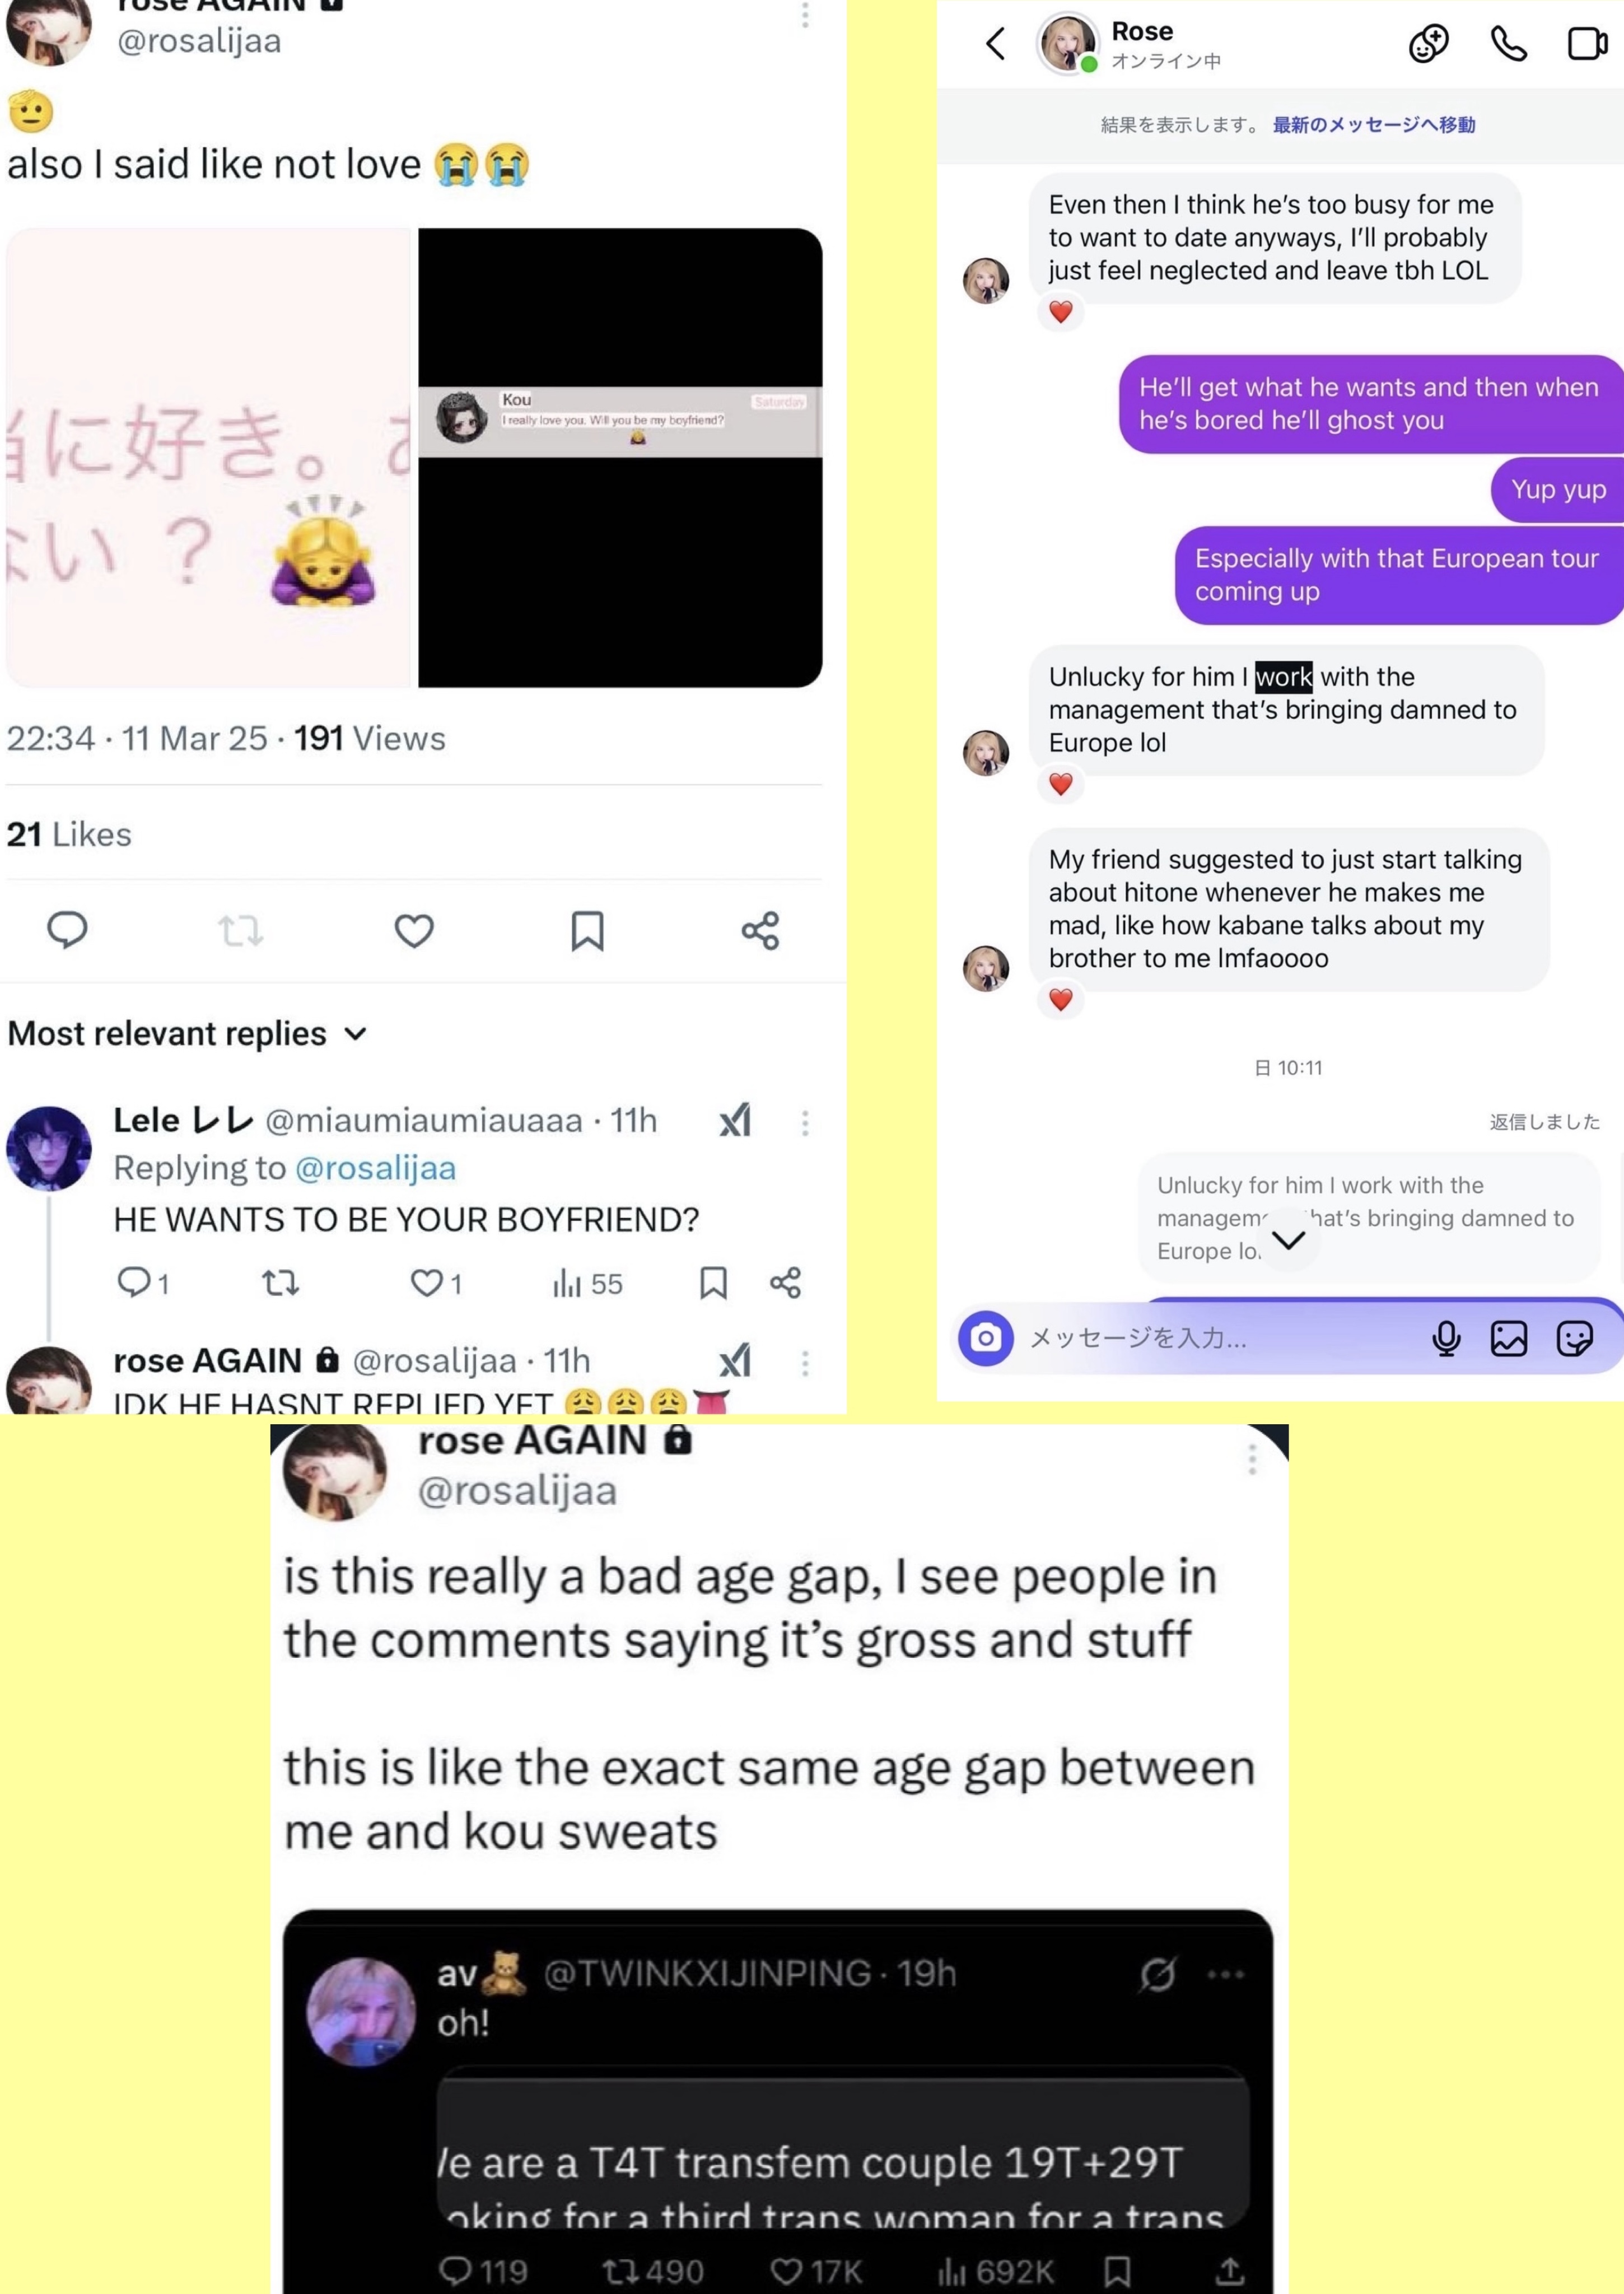Screen dimensions: 1624x2294
Task: Open the photo gallery icon in chat
Action: point(1508,1338)
